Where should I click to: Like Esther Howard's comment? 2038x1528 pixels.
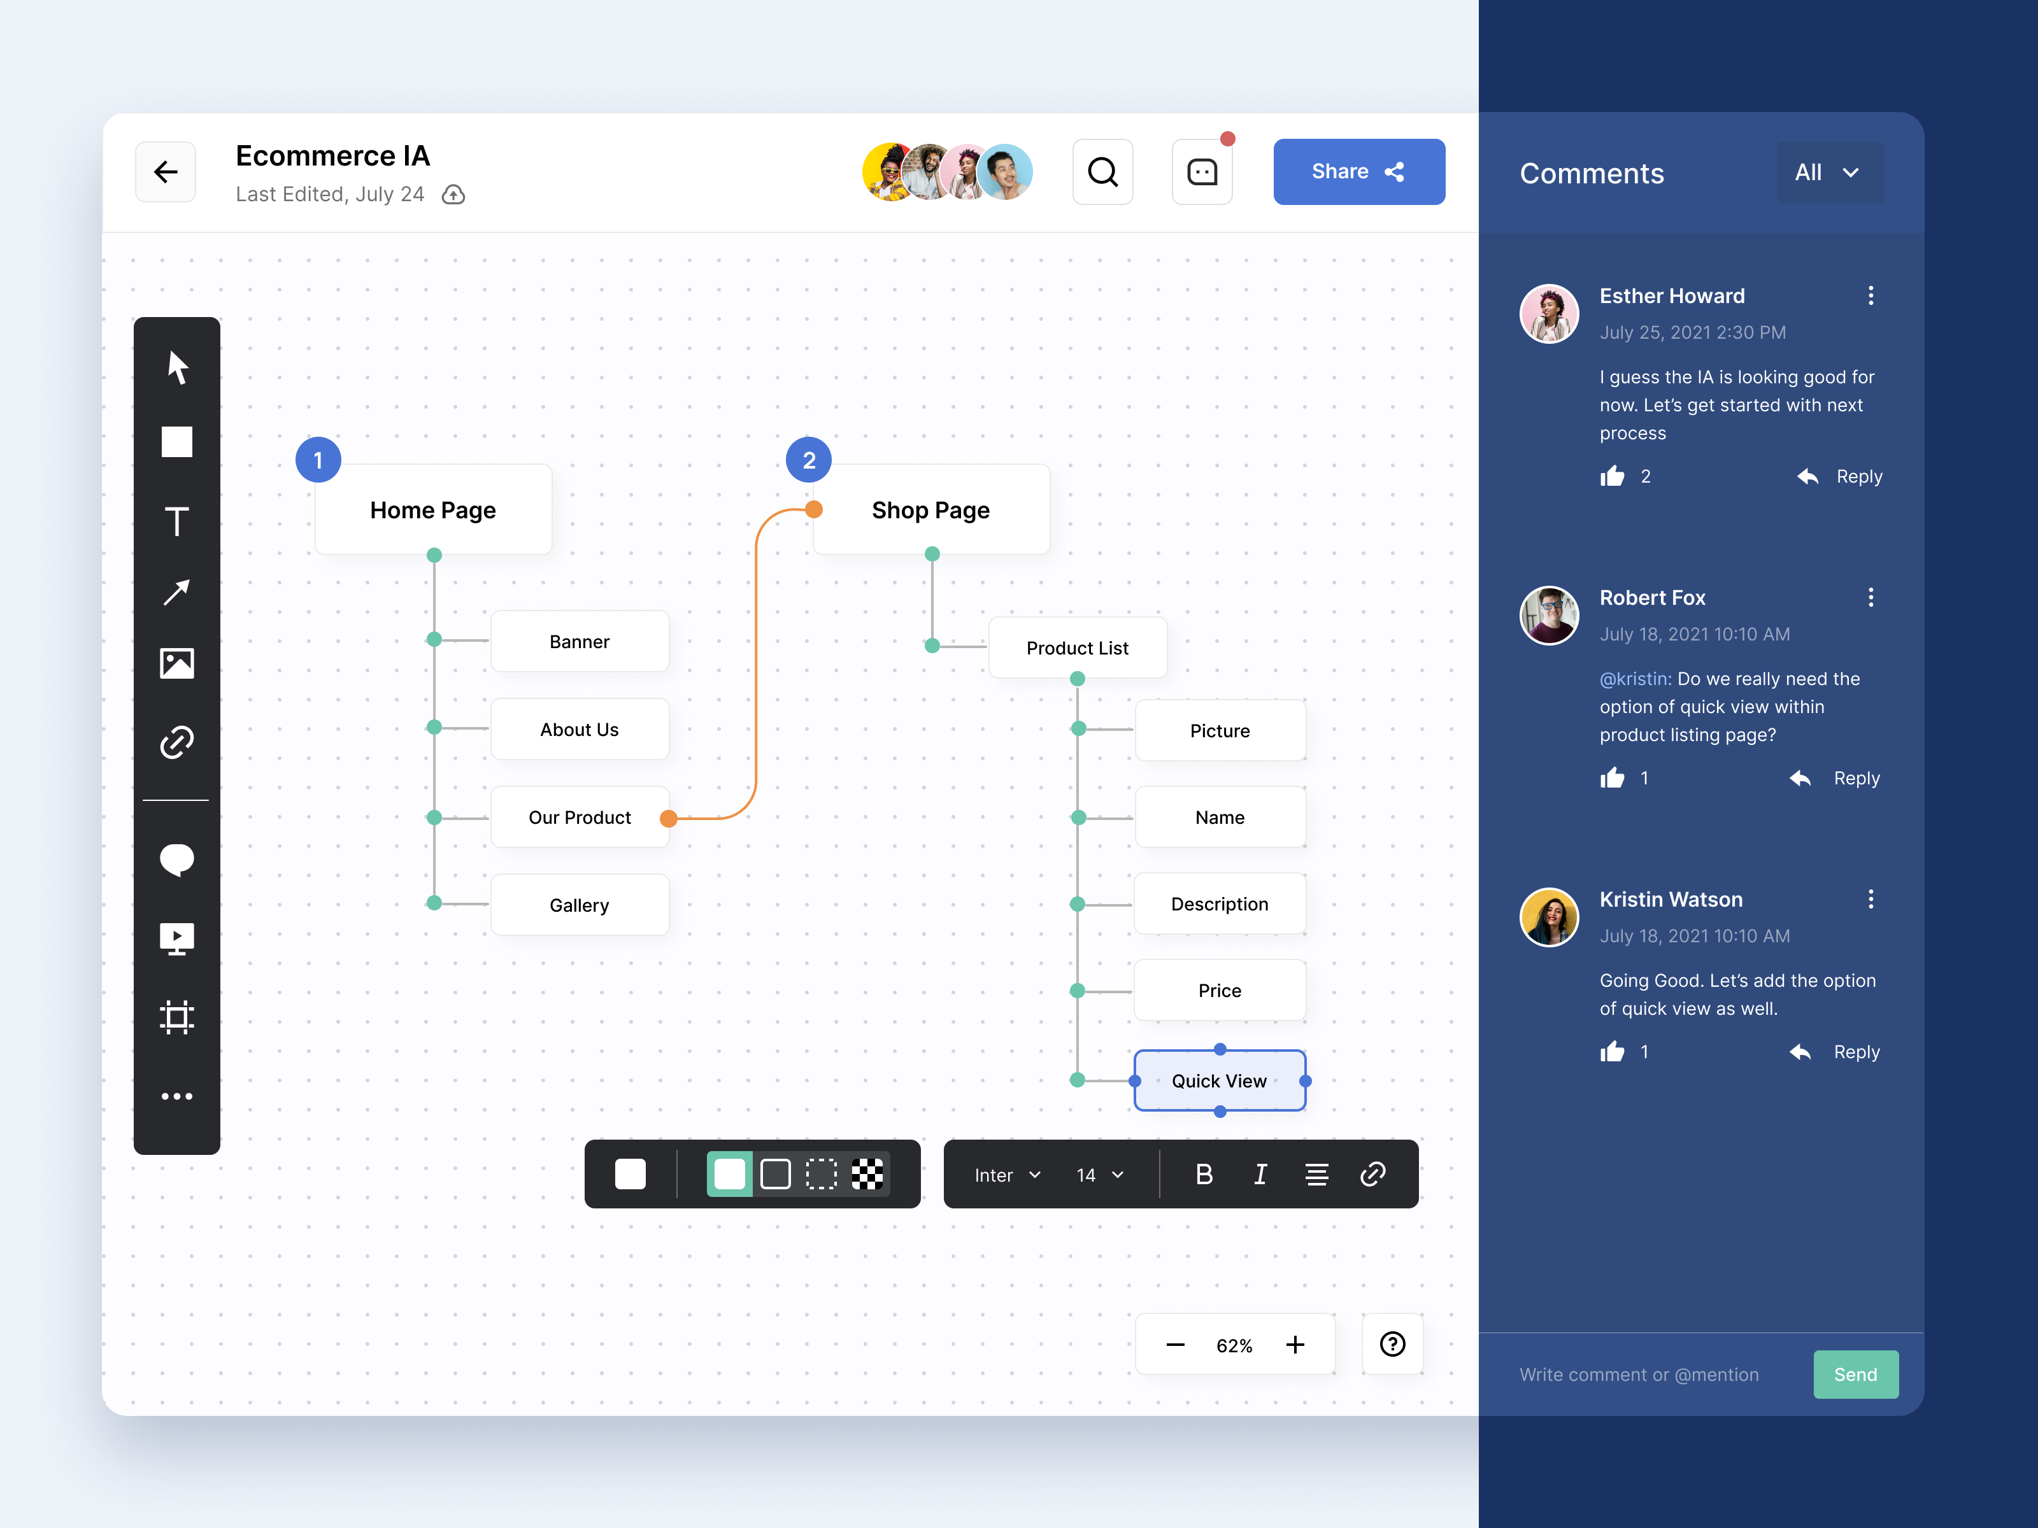coord(1613,475)
